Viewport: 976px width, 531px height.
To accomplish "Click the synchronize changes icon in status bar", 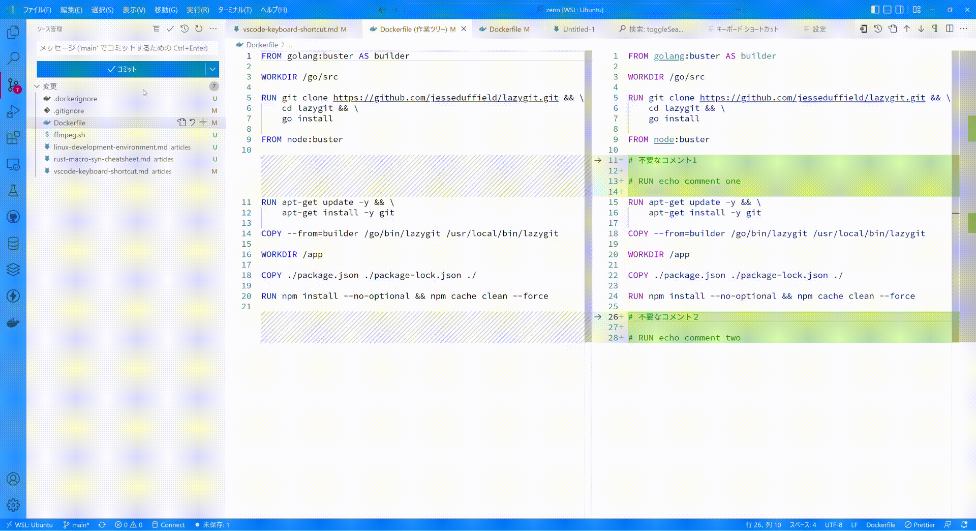I will click(102, 525).
